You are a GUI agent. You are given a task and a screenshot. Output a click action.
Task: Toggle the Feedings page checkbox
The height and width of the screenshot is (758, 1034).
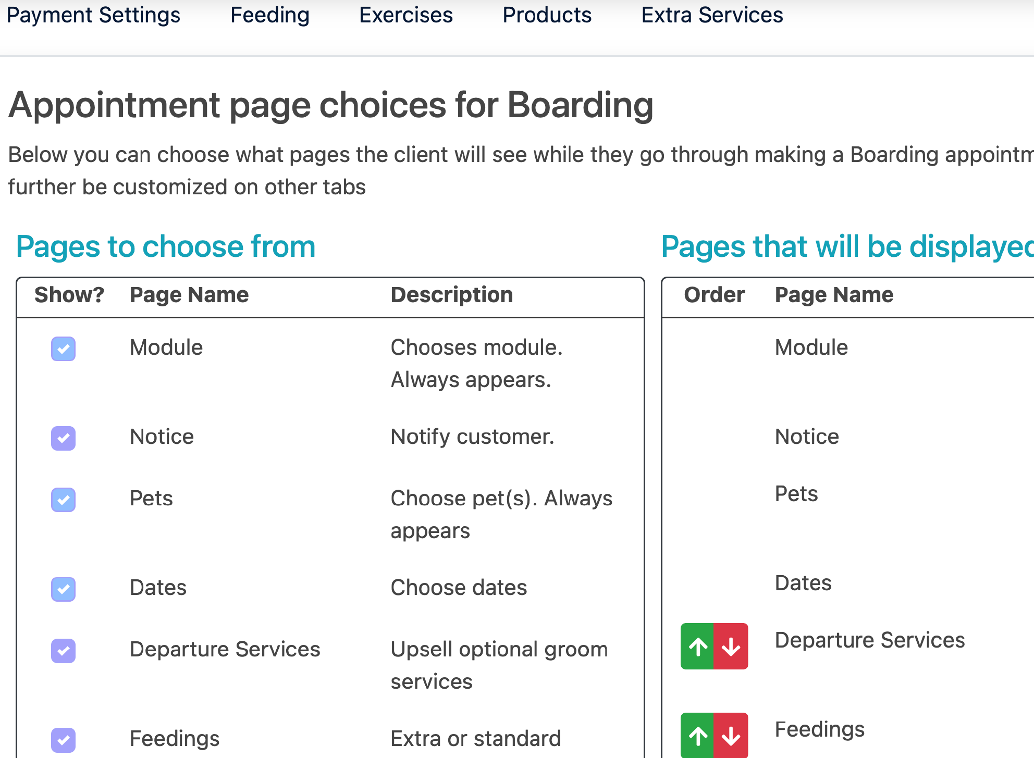(x=64, y=740)
